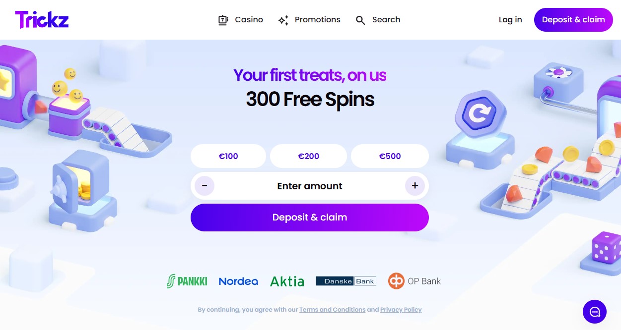Screen dimensions: 621x330
Task: Click the Trickz logo
Action: click(42, 20)
